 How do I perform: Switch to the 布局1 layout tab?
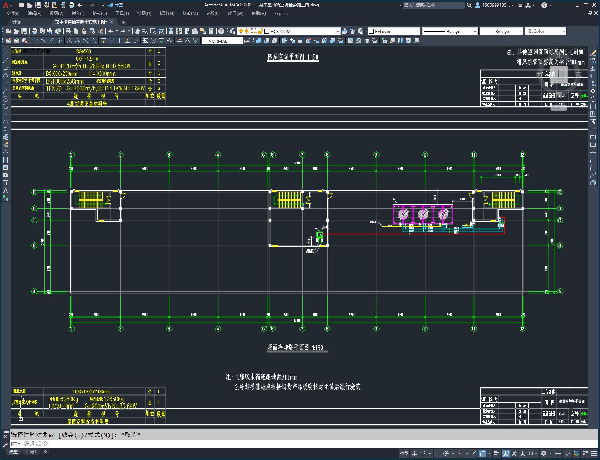coord(31,452)
